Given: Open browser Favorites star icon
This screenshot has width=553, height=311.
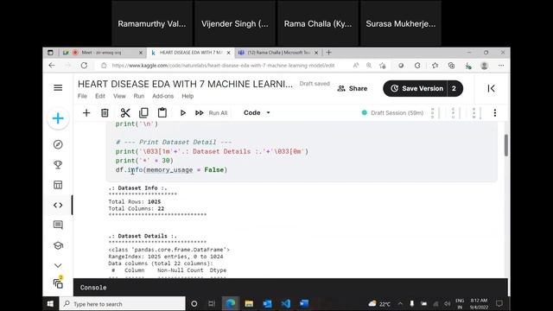Looking at the screenshot, I should [435, 66].
